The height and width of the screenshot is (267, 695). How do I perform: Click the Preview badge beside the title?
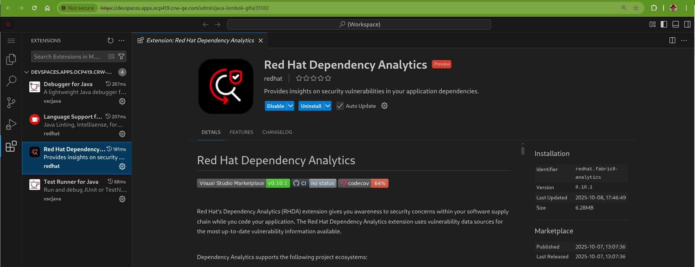coord(442,64)
